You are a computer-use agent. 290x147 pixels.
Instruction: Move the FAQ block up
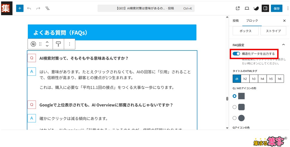point(47,42)
